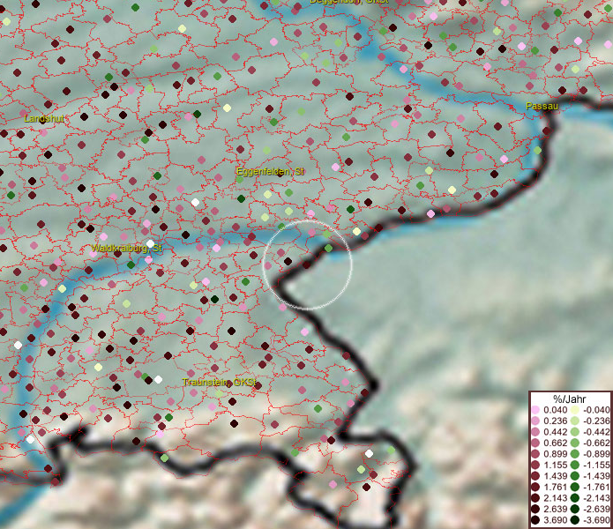
Task: Pick the -2.143 dark green swatch
Action: click(x=575, y=498)
